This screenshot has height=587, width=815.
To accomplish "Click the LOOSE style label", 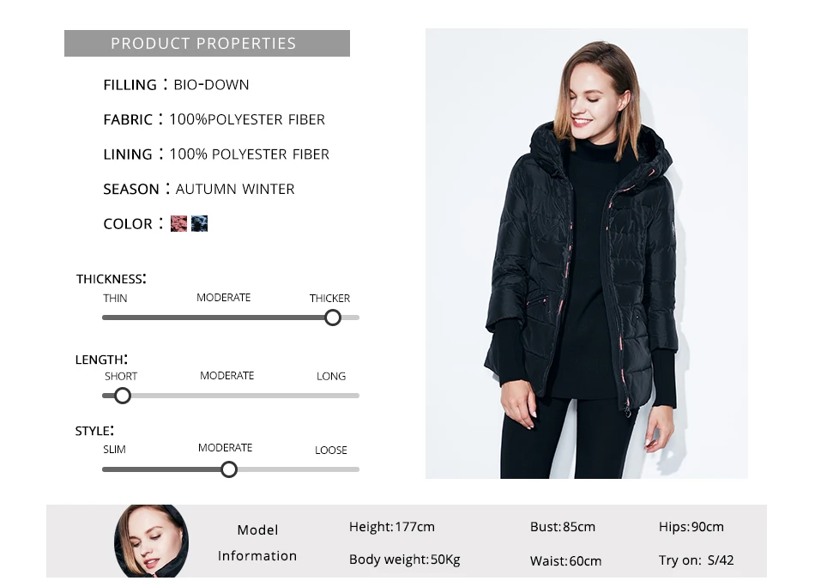I will coord(331,450).
